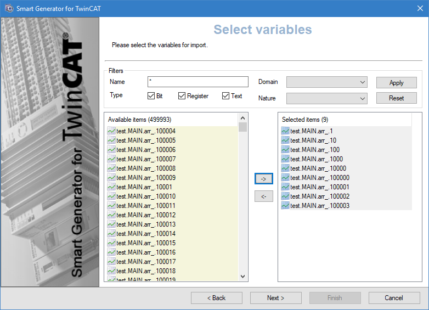Click the icon next to test.MAIN.arr_.100014
This screenshot has width=429, height=310.
(x=111, y=234)
